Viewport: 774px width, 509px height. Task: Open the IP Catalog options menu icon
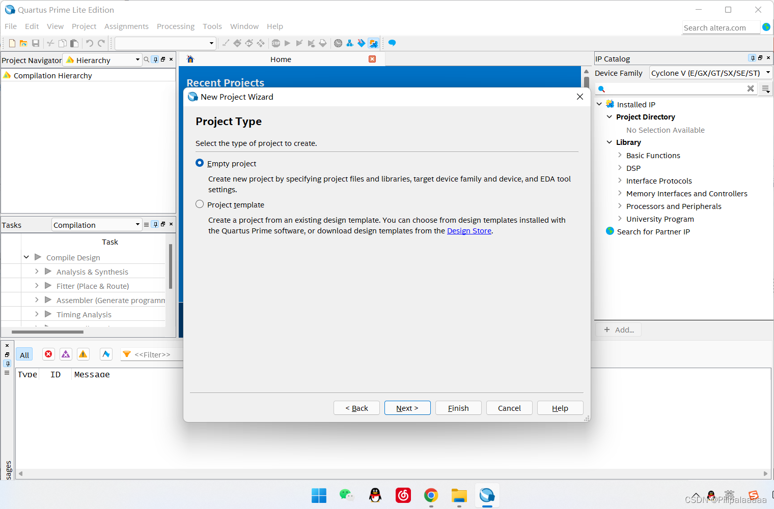pyautogui.click(x=766, y=89)
